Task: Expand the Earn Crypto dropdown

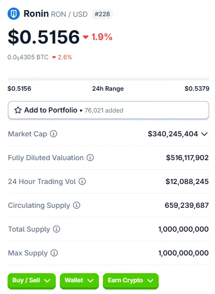Action: (x=131, y=281)
